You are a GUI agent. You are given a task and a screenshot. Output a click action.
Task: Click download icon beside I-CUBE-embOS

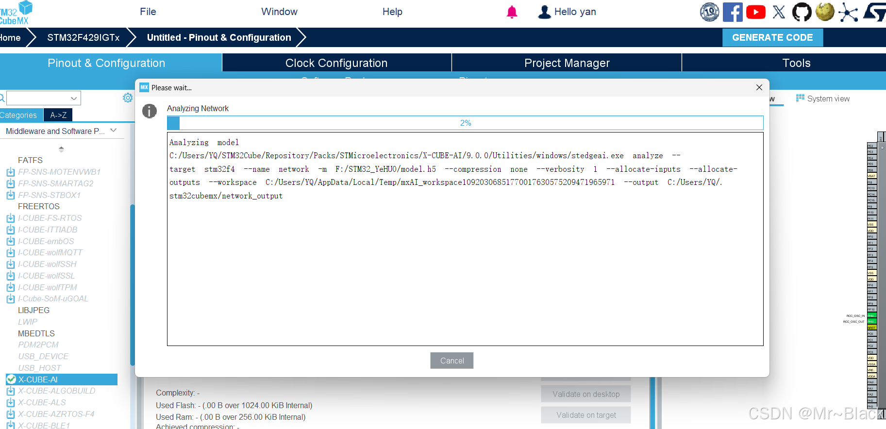[x=11, y=241]
